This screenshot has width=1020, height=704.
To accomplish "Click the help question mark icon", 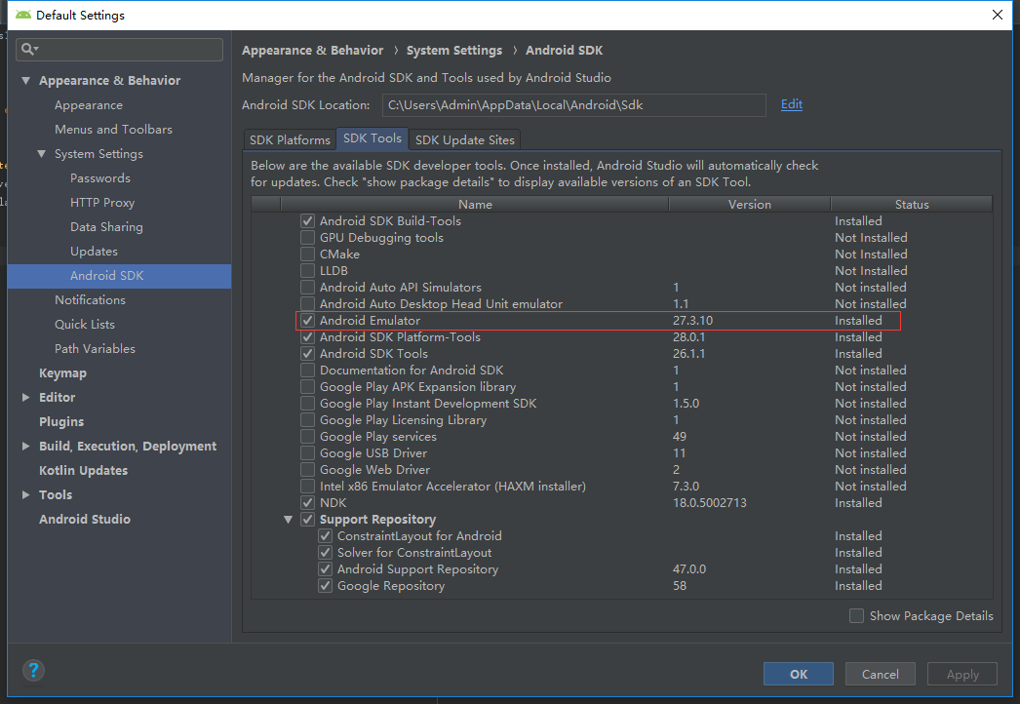I will coord(33,670).
